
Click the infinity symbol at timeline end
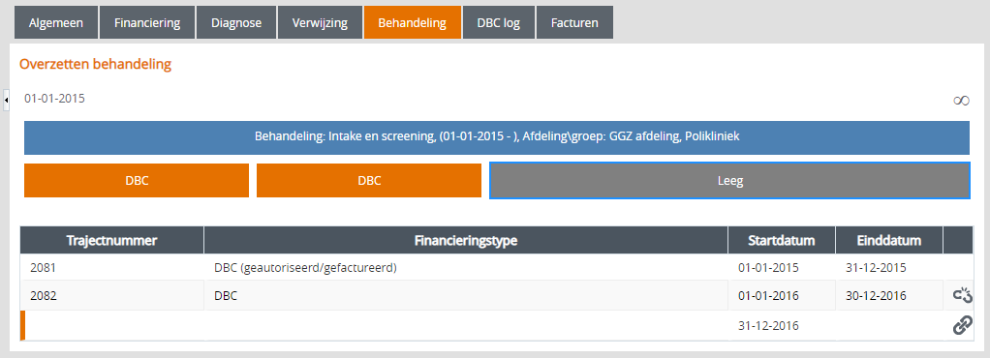(961, 101)
